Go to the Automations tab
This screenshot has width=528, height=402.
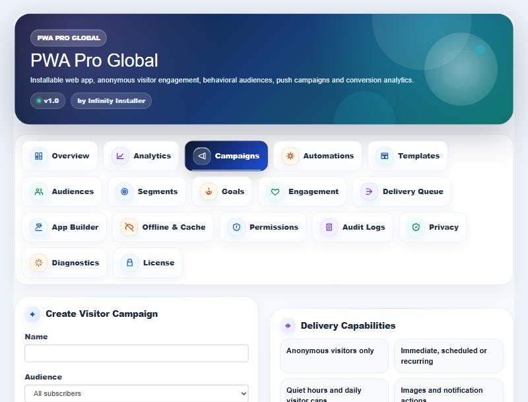(x=317, y=156)
